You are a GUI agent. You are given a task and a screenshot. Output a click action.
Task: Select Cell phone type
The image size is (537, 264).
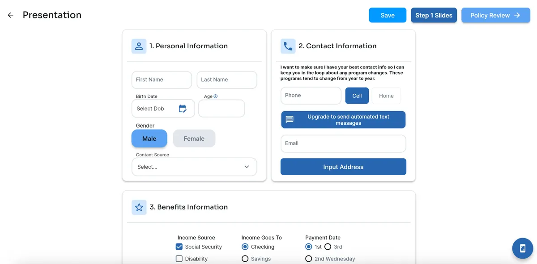click(x=357, y=96)
